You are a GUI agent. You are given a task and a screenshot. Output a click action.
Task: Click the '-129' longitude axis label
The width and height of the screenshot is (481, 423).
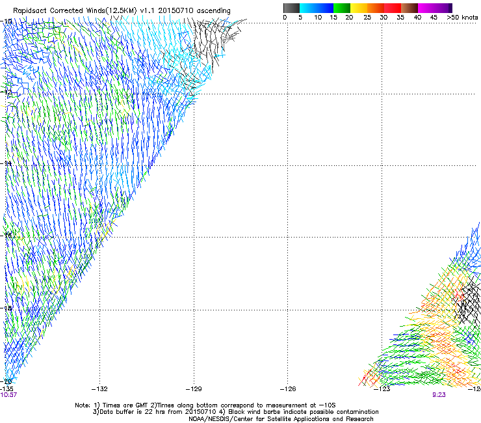(194, 389)
